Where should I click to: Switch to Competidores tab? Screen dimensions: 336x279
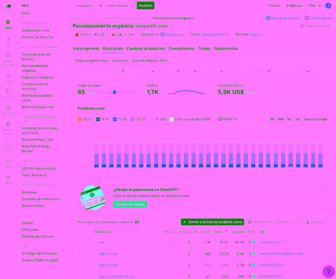tap(181, 49)
